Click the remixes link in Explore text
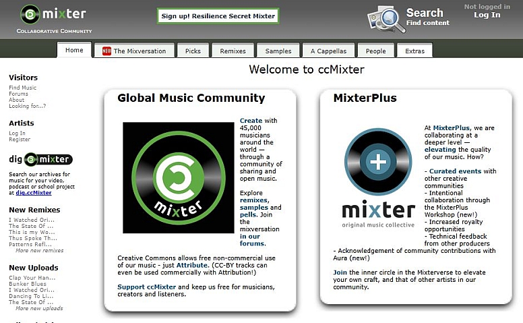 [x=255, y=200]
